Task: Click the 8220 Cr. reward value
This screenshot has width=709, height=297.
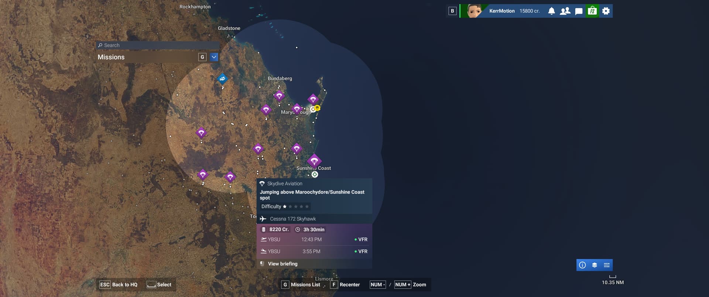Action: pos(279,229)
